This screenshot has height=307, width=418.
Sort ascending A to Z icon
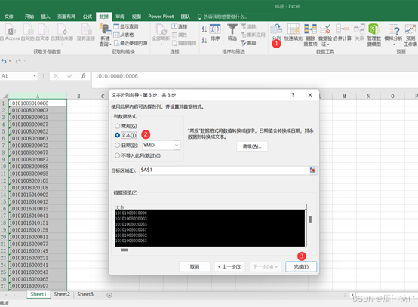(204, 29)
